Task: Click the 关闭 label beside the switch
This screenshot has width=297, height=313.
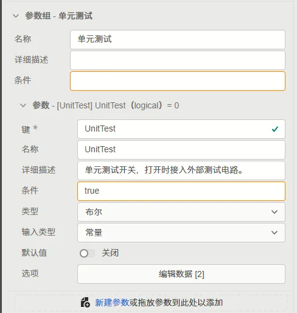Action: [110, 253]
